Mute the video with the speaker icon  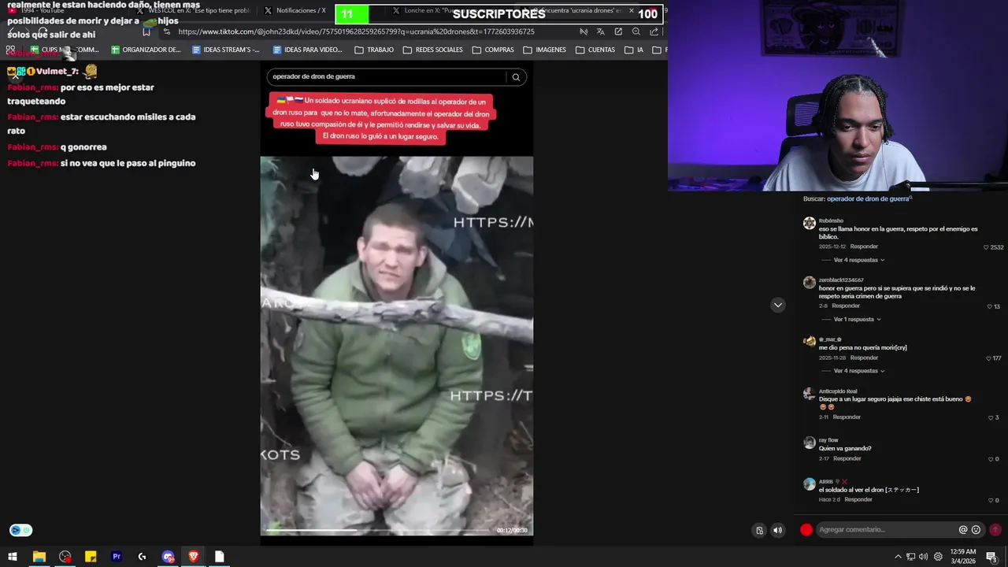[777, 530]
